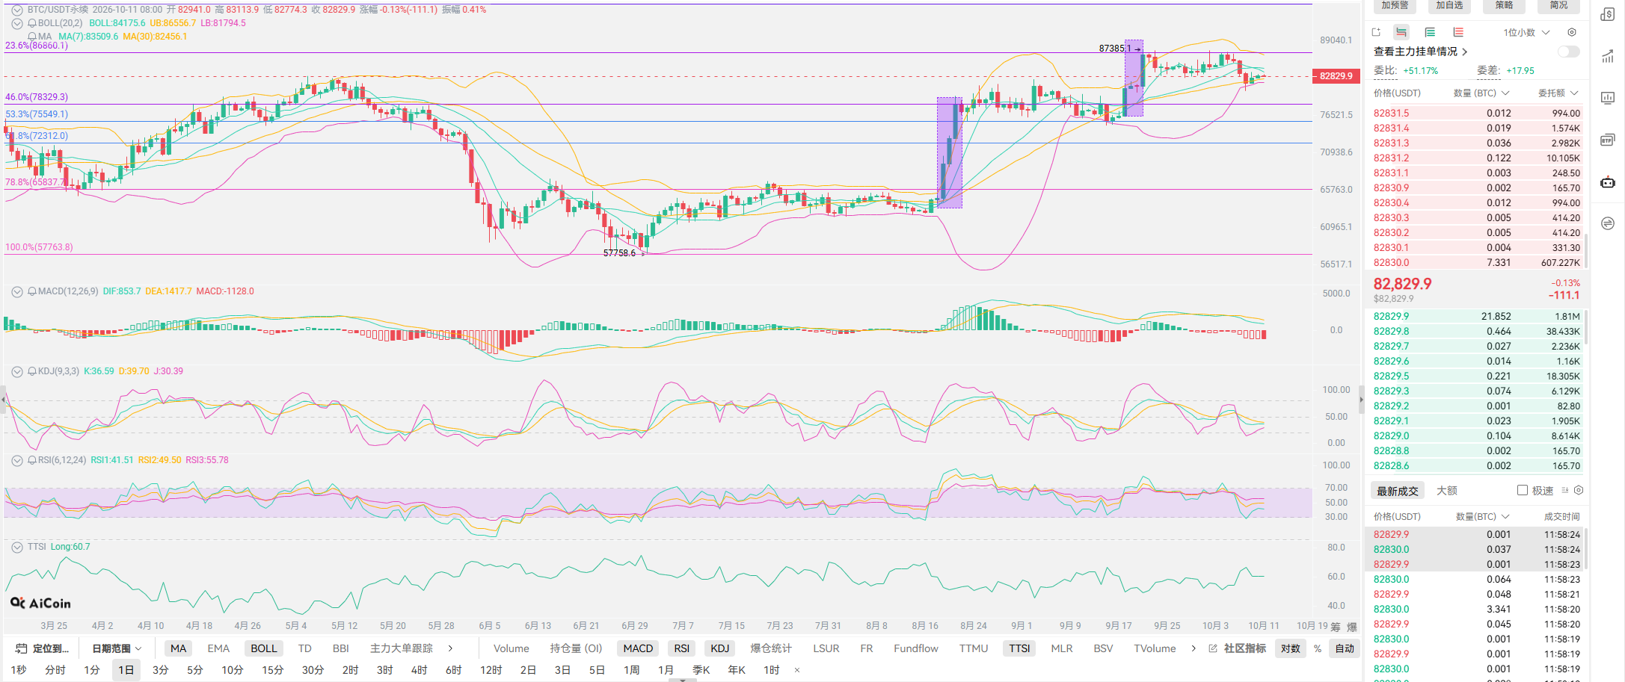1625x682 pixels.
Task: Toggle the 查看主力挂单情况 switch
Action: [1568, 52]
